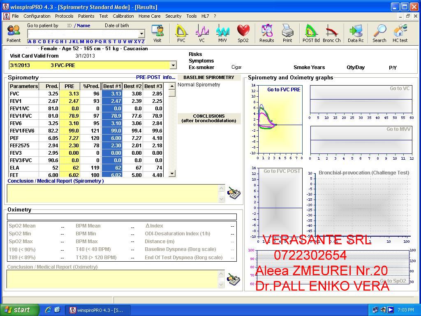Jump to patients starting with letter A
The image size is (421, 316).
tap(30, 42)
